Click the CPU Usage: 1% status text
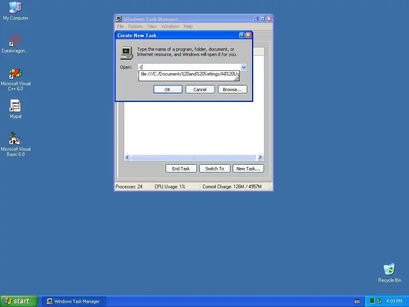Image resolution: width=409 pixels, height=307 pixels. 170,187
